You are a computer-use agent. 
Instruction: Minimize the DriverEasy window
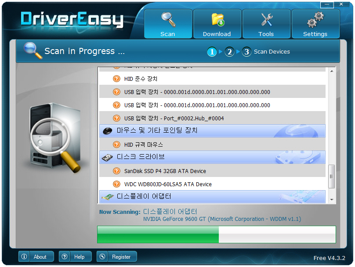click(327, 4)
